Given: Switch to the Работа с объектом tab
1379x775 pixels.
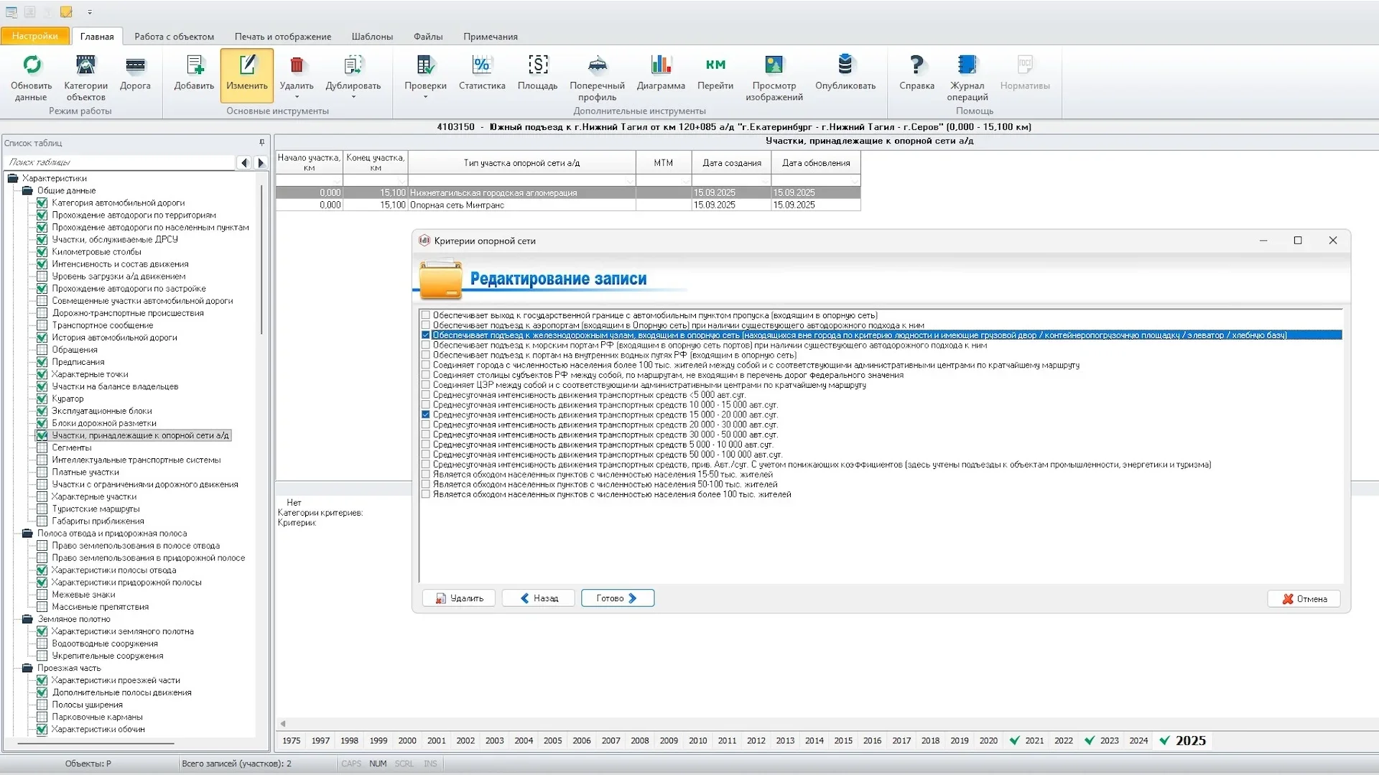Looking at the screenshot, I should 174,37.
